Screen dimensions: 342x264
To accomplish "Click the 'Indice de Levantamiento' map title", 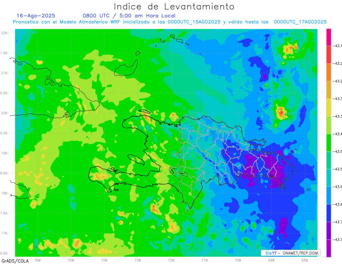I will (x=174, y=7).
